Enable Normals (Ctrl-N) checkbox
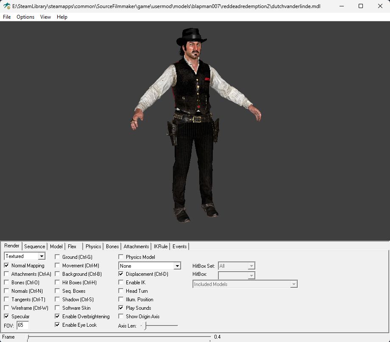Viewport: 390px width, 342px height. point(6,291)
